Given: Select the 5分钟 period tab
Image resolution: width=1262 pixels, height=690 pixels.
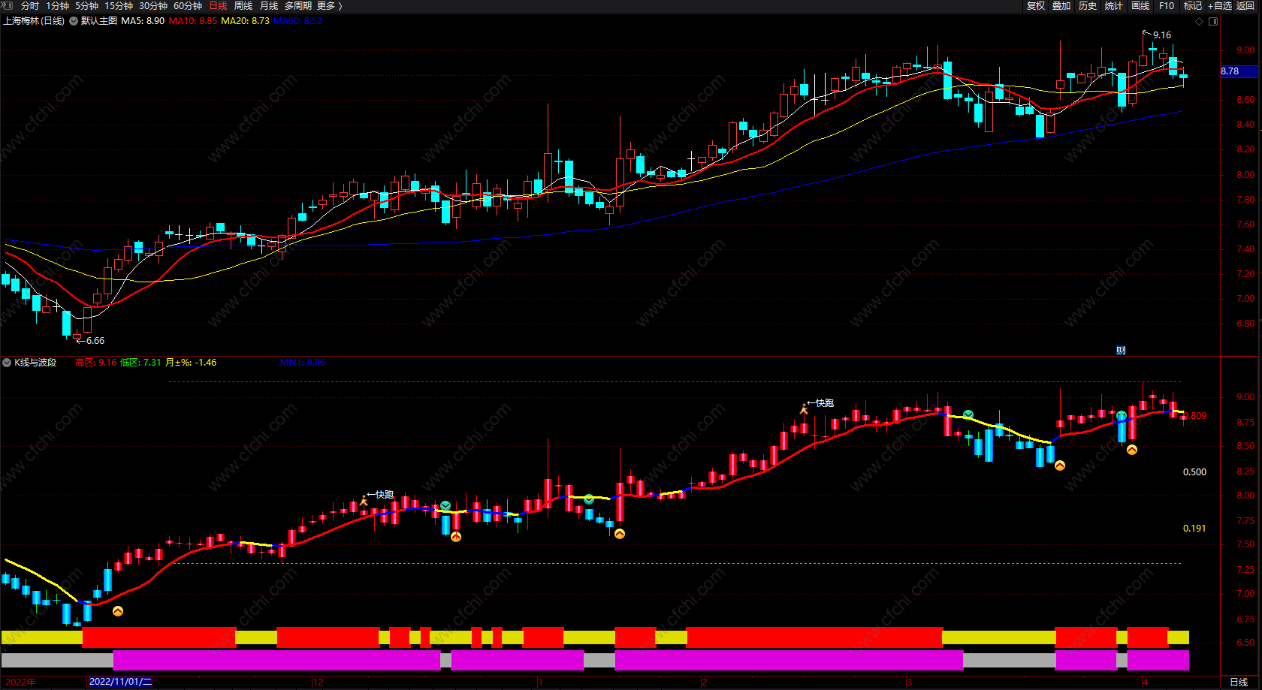Looking at the screenshot, I should [86, 6].
